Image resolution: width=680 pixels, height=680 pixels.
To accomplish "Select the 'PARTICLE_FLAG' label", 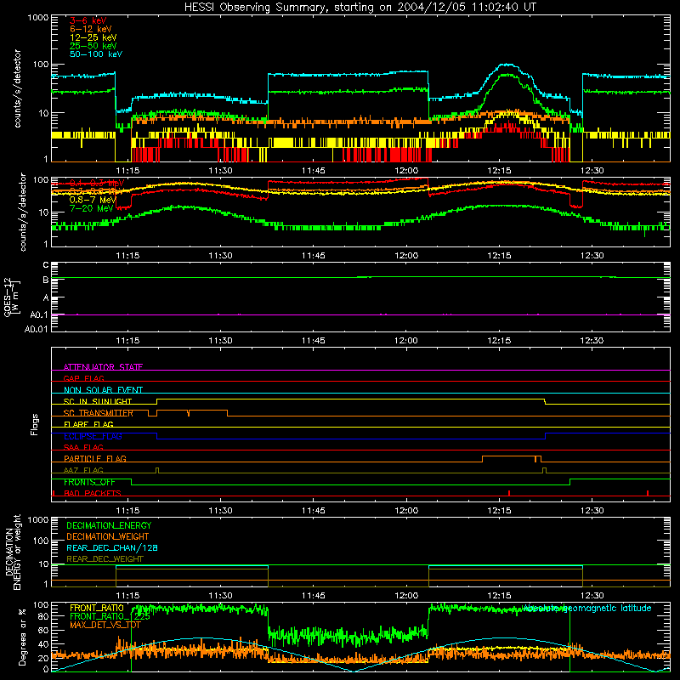I will [95, 459].
